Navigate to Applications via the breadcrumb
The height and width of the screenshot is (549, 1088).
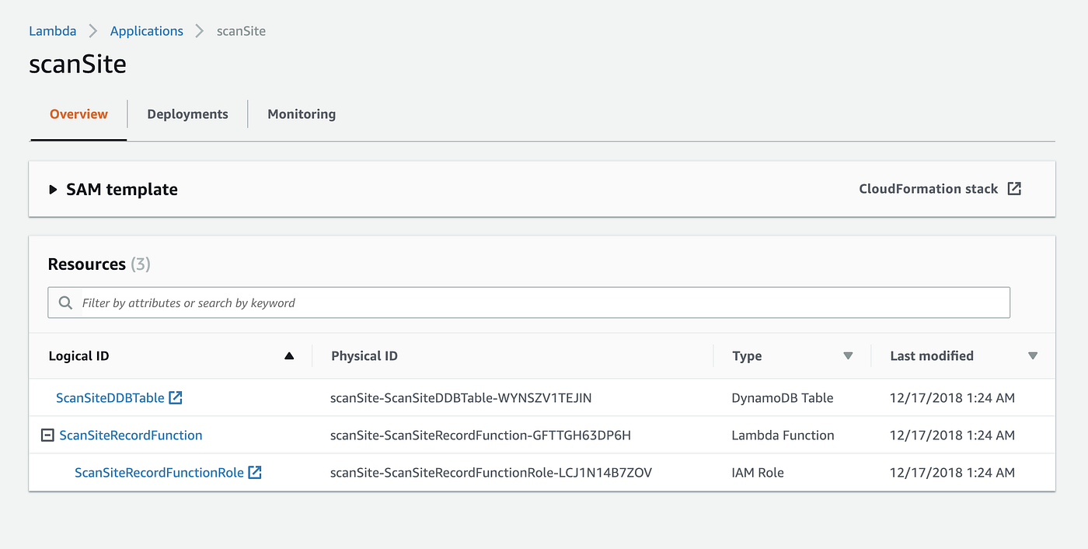(x=146, y=30)
